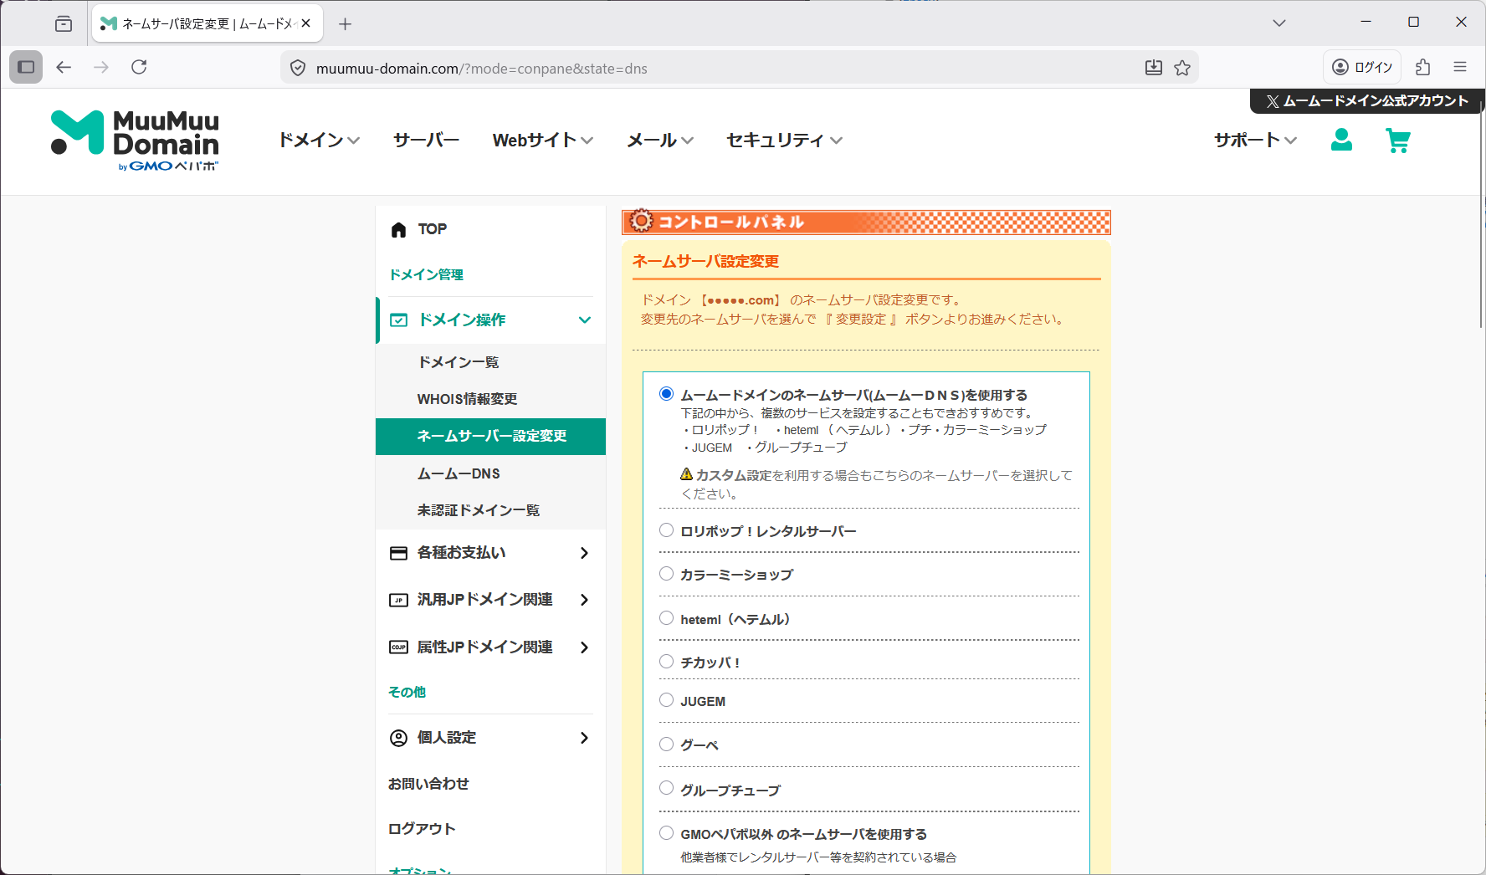Close the ネームサーバ設定変更 tab
This screenshot has width=1486, height=875.
306,23
